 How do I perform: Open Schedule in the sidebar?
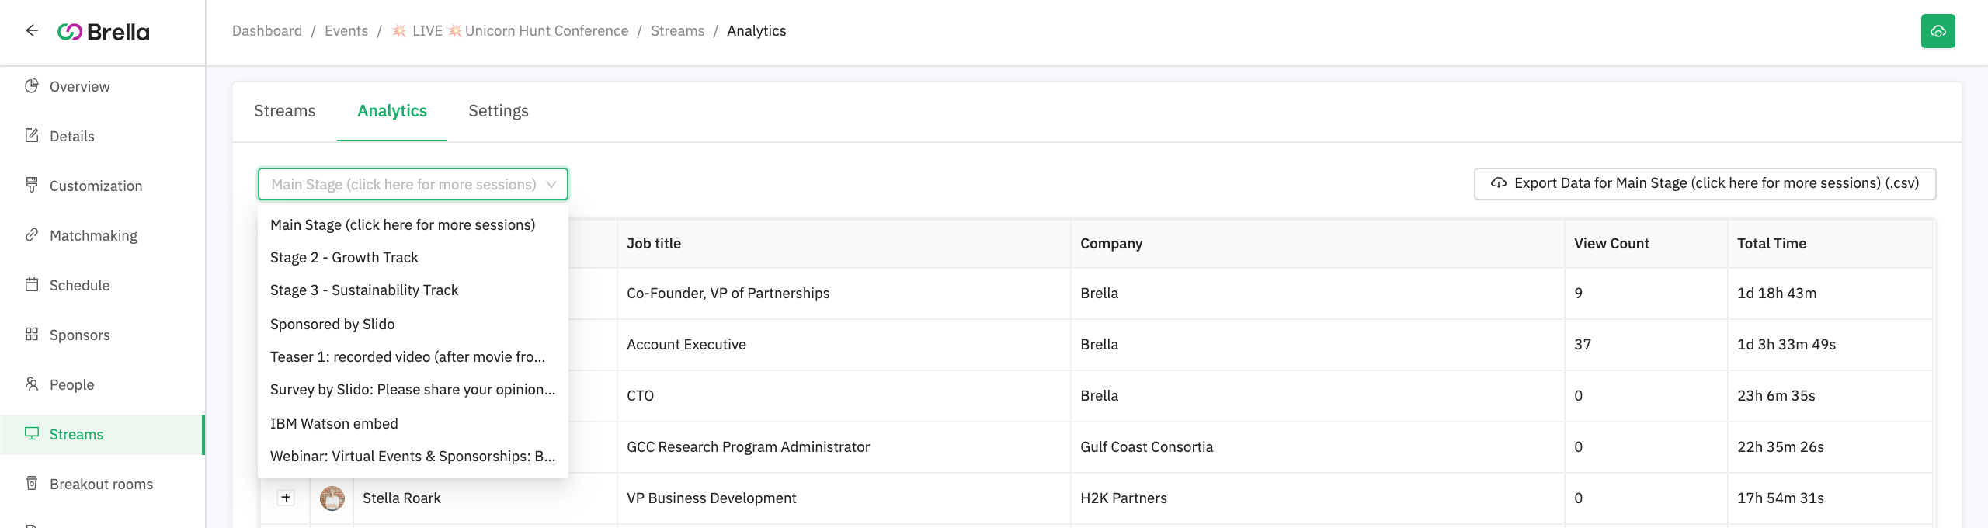pos(102,285)
